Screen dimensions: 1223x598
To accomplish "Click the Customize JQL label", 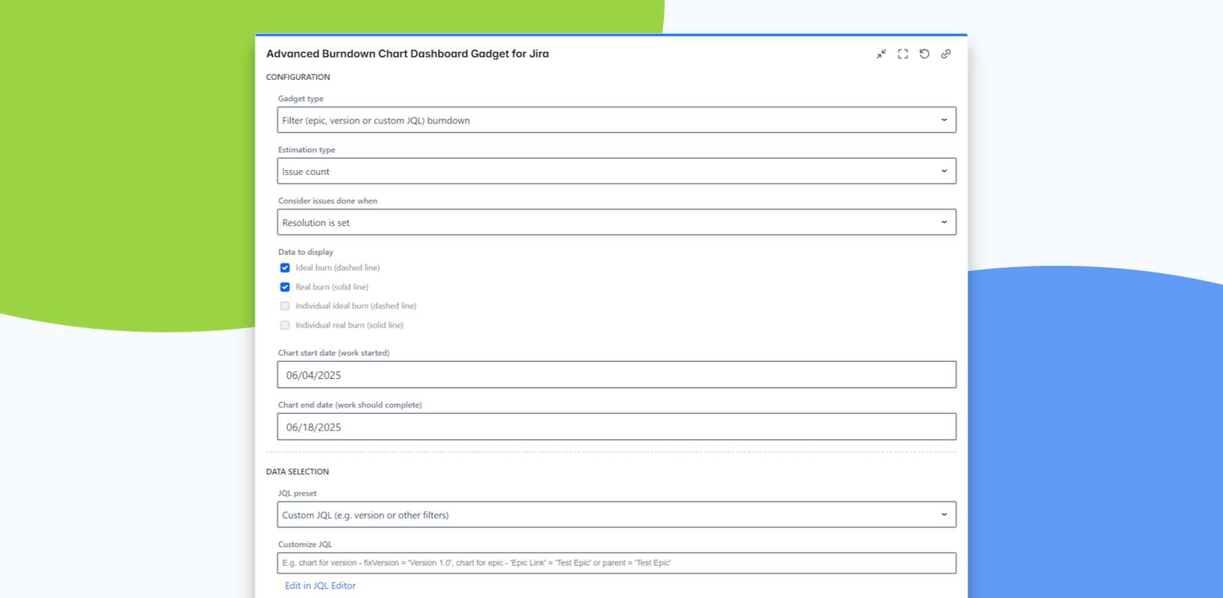I will click(x=305, y=544).
